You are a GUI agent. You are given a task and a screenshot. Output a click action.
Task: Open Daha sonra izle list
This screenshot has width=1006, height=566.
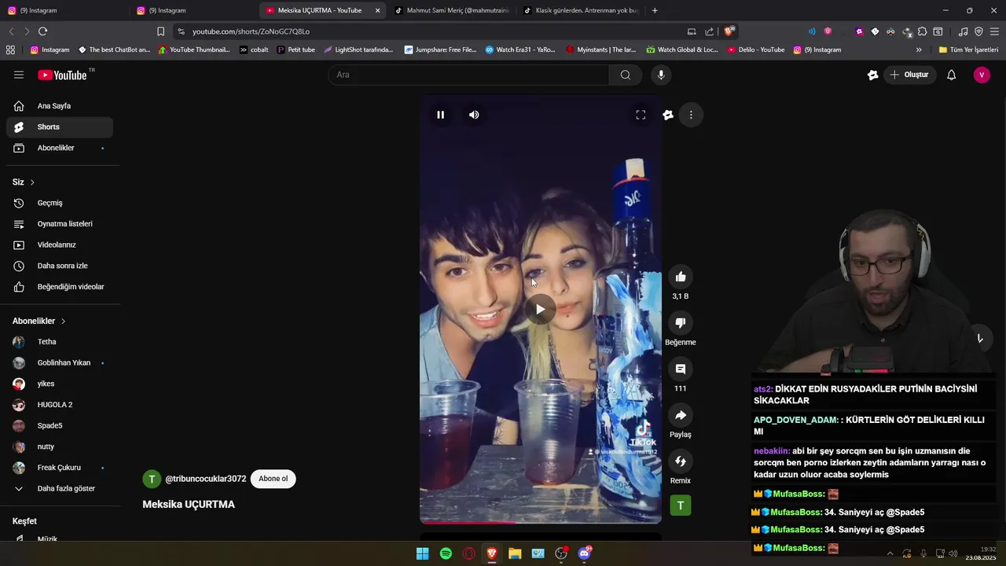[60, 266]
